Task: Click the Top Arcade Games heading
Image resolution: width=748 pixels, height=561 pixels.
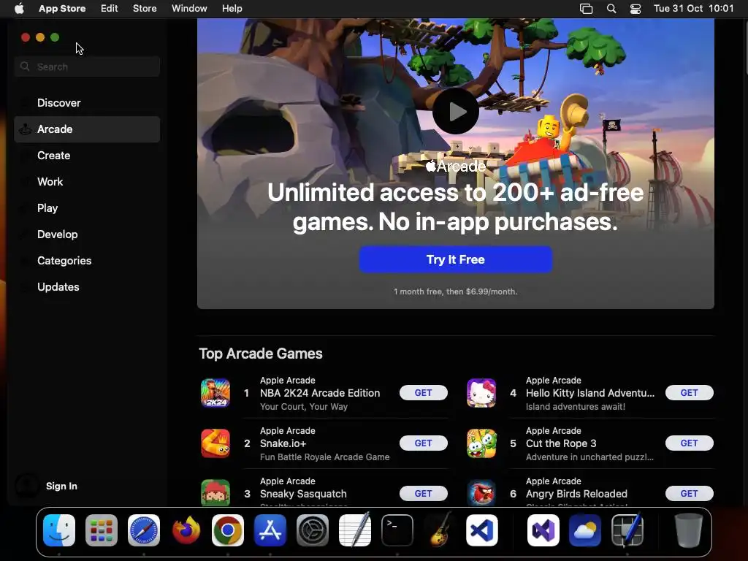Action: point(261,354)
